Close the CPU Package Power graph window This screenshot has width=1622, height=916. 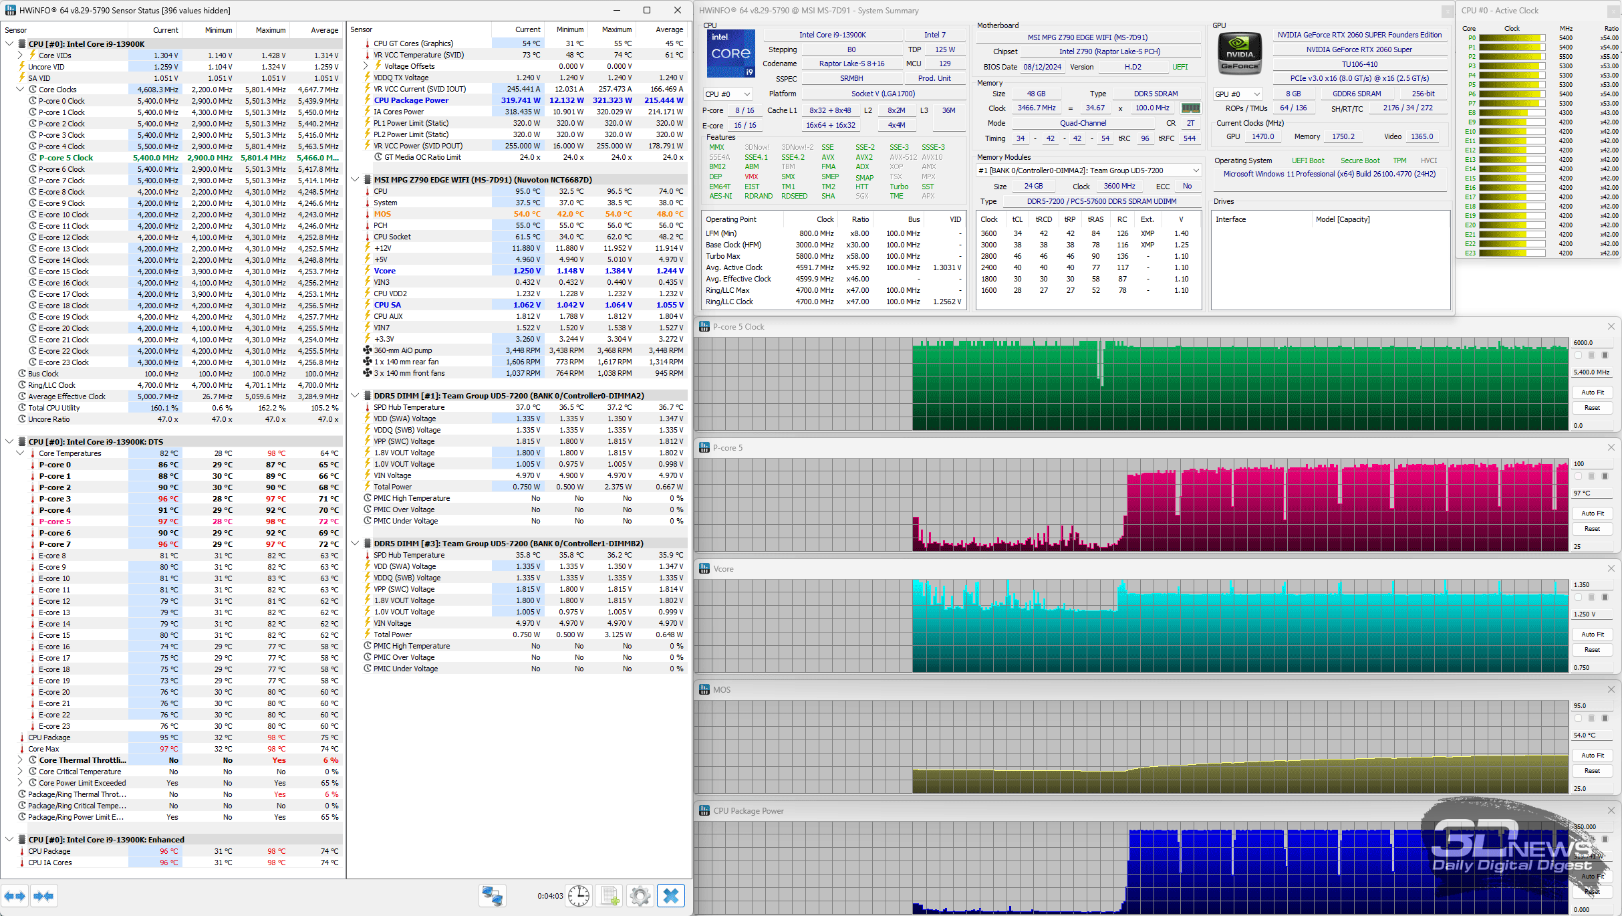(x=1611, y=810)
